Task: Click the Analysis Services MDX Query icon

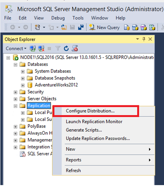Action: (x=135, y=27)
